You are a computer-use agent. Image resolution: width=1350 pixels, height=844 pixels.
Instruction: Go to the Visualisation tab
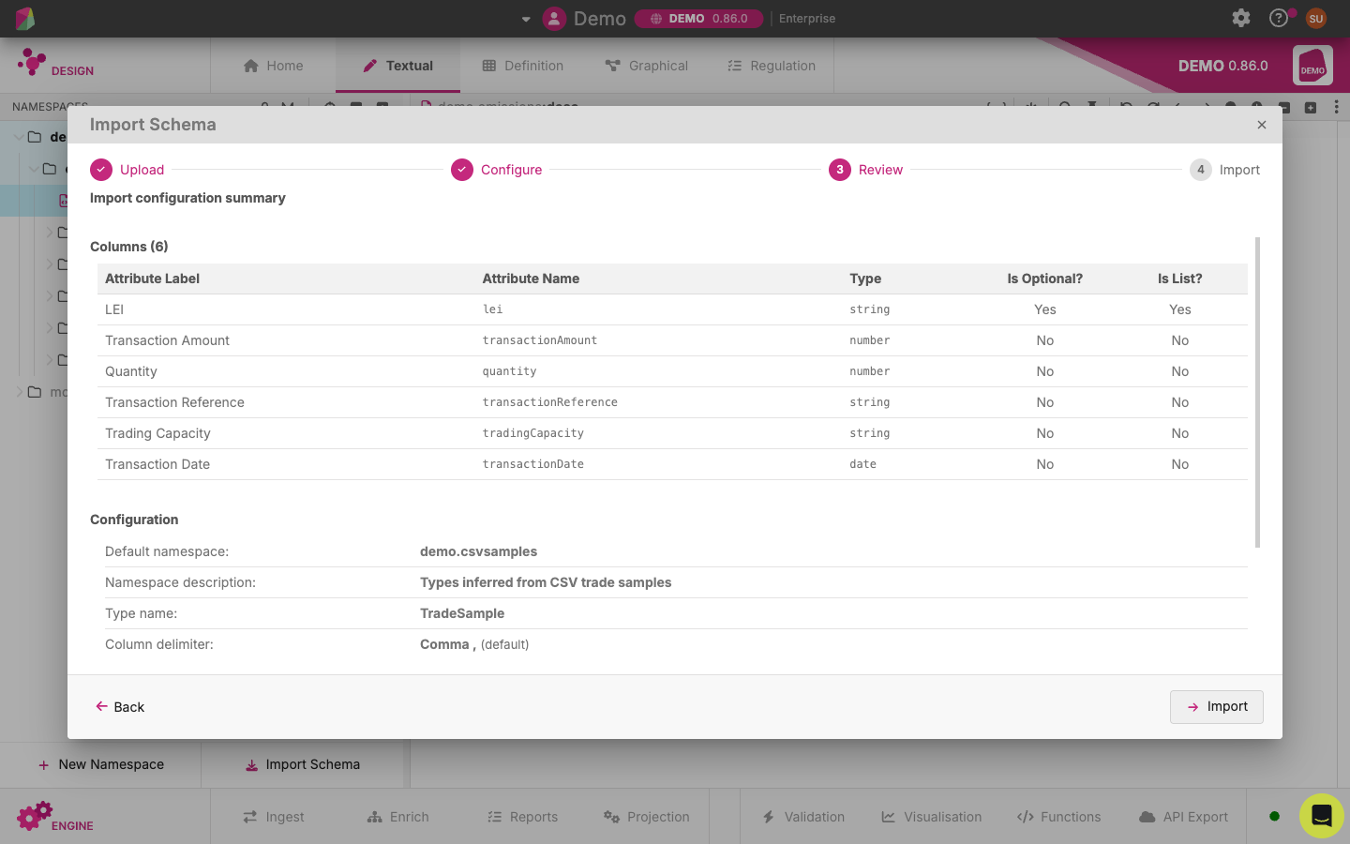931,817
